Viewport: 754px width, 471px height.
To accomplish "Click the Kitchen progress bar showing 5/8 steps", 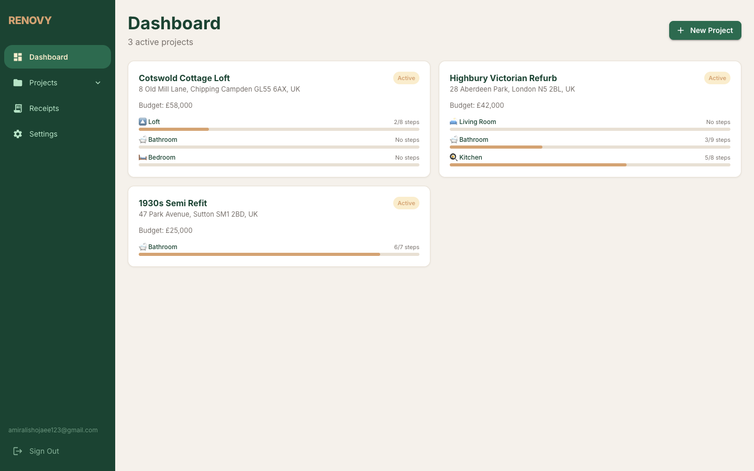I will (x=590, y=164).
